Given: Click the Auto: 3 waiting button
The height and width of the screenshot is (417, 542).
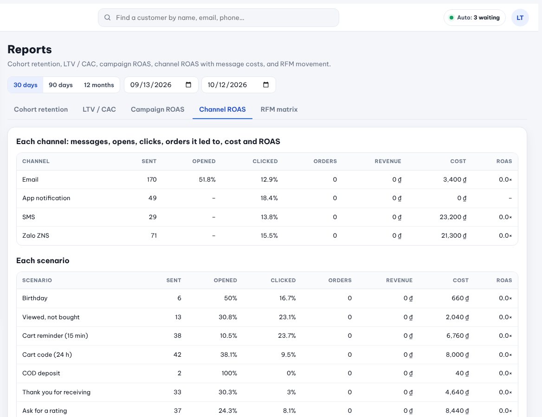Looking at the screenshot, I should click(x=475, y=18).
